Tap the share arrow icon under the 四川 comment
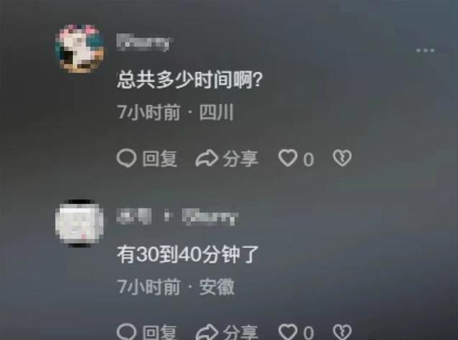458x340 pixels. point(207,158)
